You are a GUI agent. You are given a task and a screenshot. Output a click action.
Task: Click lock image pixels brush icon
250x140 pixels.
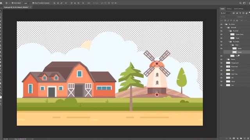228,21
